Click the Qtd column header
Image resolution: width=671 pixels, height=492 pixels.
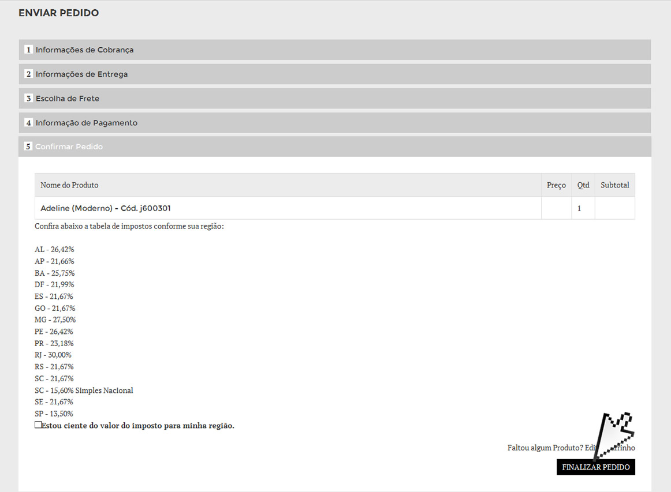click(583, 185)
